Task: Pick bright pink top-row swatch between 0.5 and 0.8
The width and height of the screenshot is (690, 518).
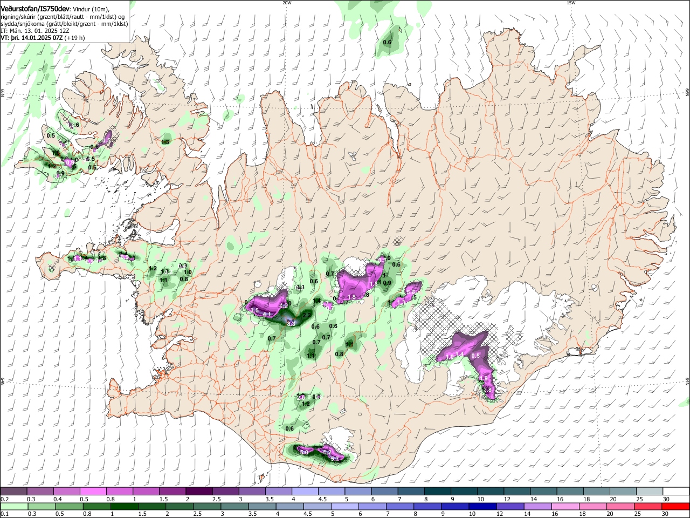Action: click(93, 491)
